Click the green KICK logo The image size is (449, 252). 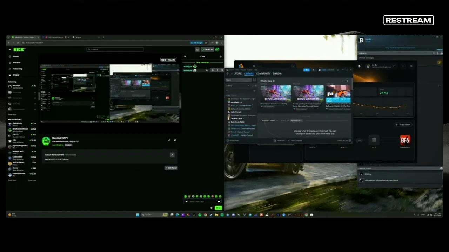19,50
